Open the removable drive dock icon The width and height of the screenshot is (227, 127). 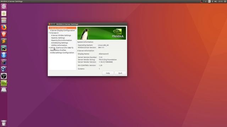tap(4, 90)
